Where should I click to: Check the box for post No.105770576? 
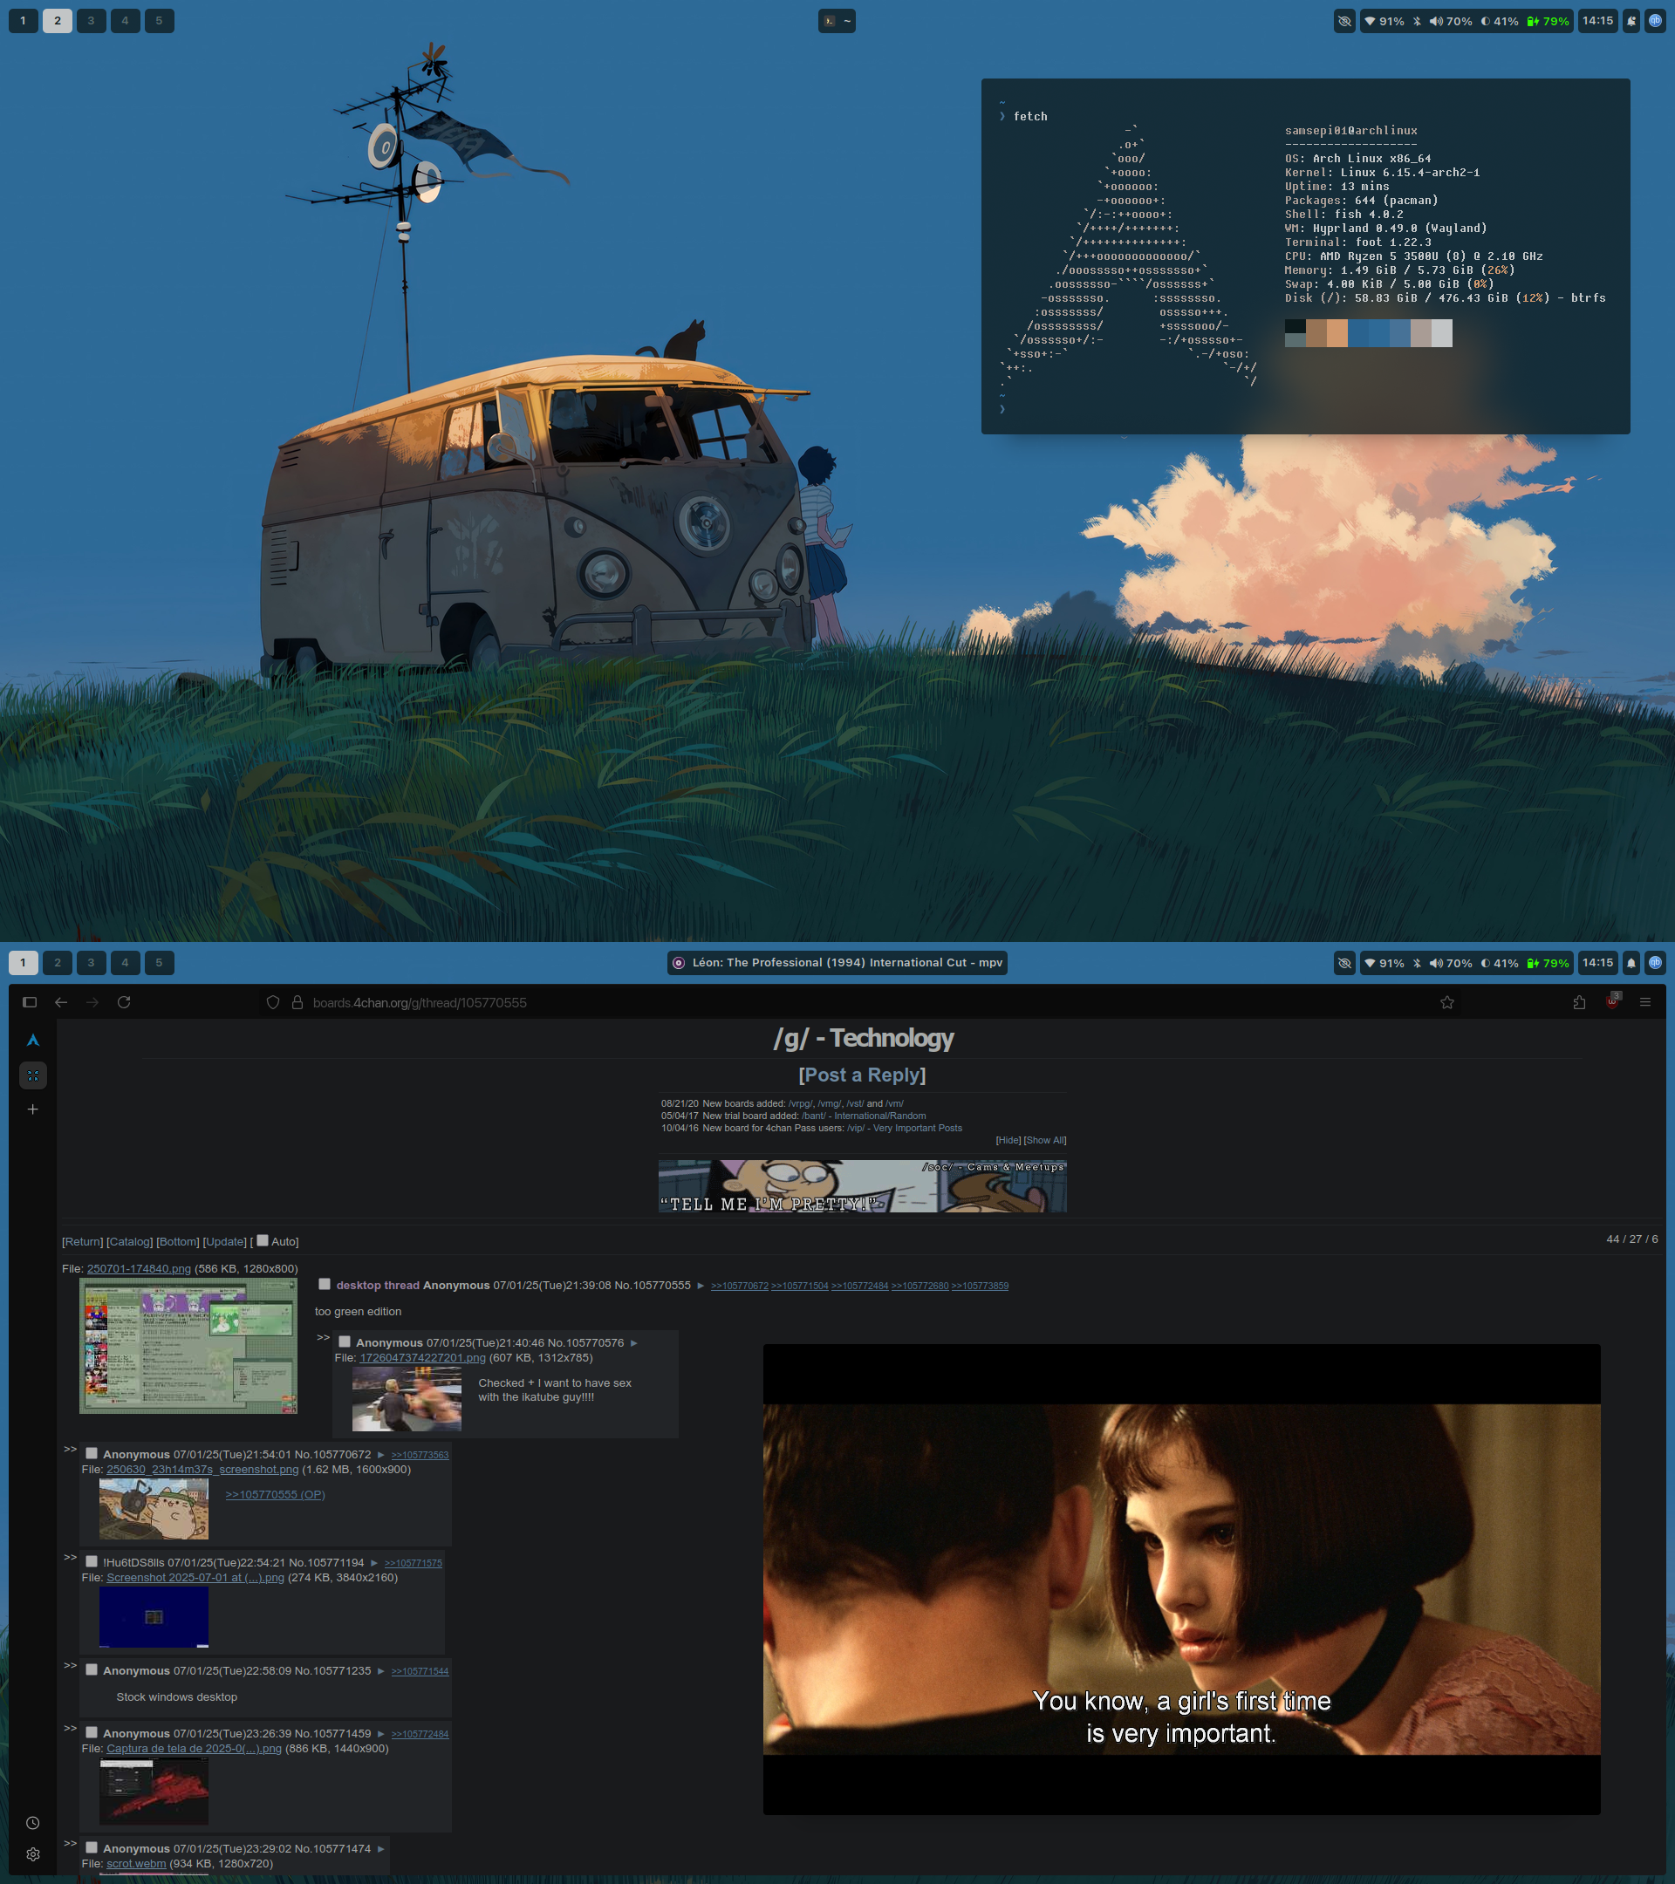point(345,1342)
